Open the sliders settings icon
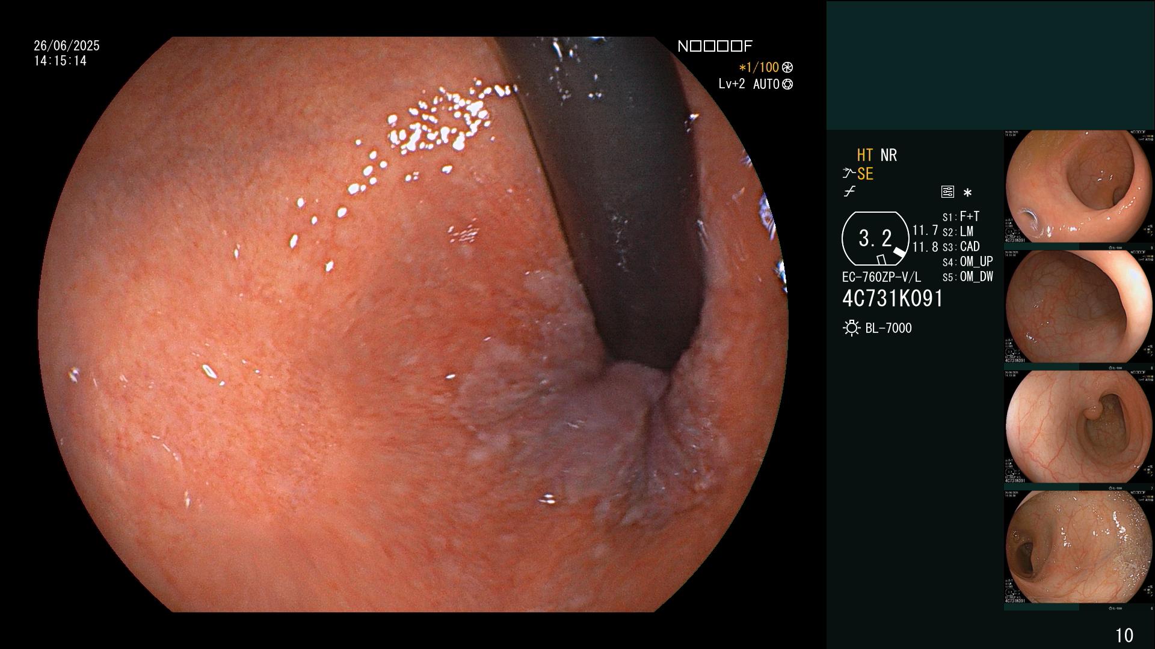The image size is (1155, 649). pos(947,192)
